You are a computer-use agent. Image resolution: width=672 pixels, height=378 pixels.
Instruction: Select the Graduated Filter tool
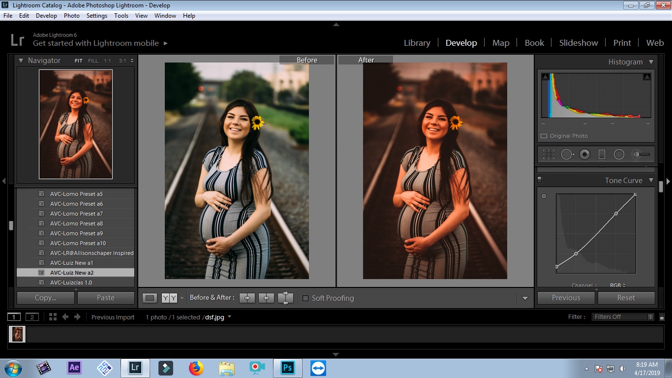(602, 155)
